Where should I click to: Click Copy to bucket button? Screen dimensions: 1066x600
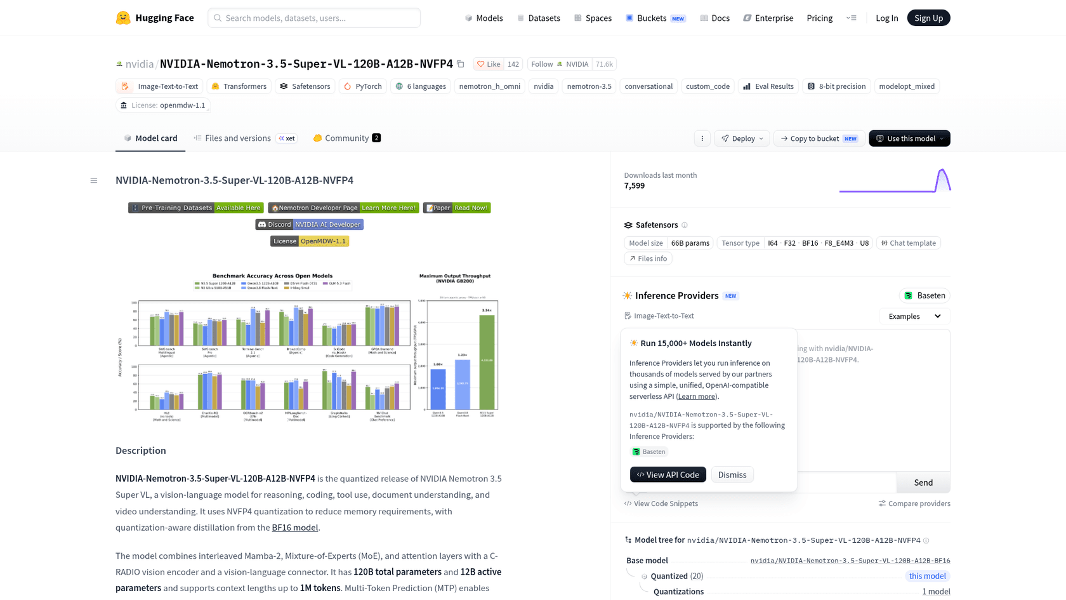(x=819, y=138)
